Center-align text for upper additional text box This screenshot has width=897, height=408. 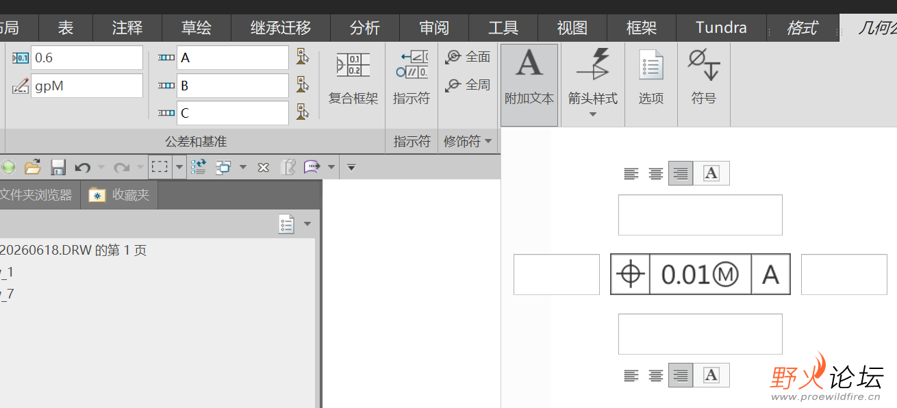[656, 174]
